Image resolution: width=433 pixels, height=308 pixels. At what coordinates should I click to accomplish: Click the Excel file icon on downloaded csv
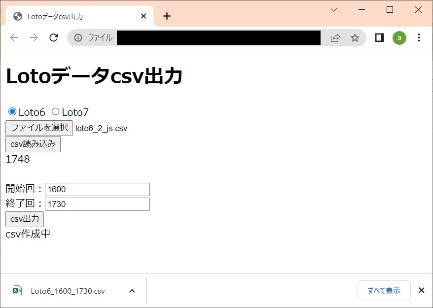click(17, 291)
